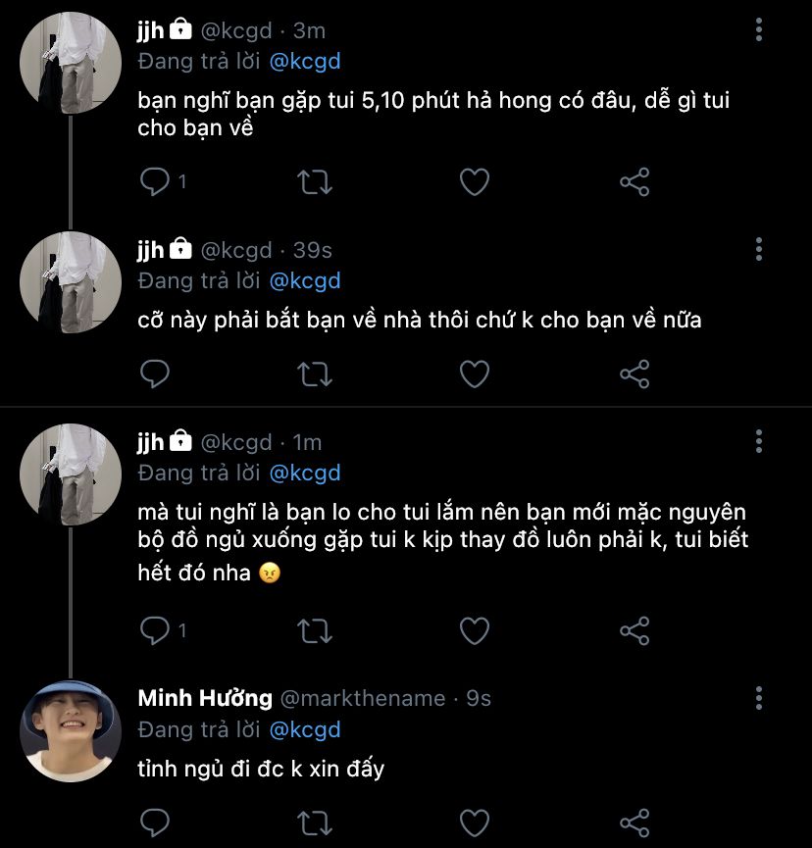
Task: Open more options on the 39s tweet
Action: [759, 250]
